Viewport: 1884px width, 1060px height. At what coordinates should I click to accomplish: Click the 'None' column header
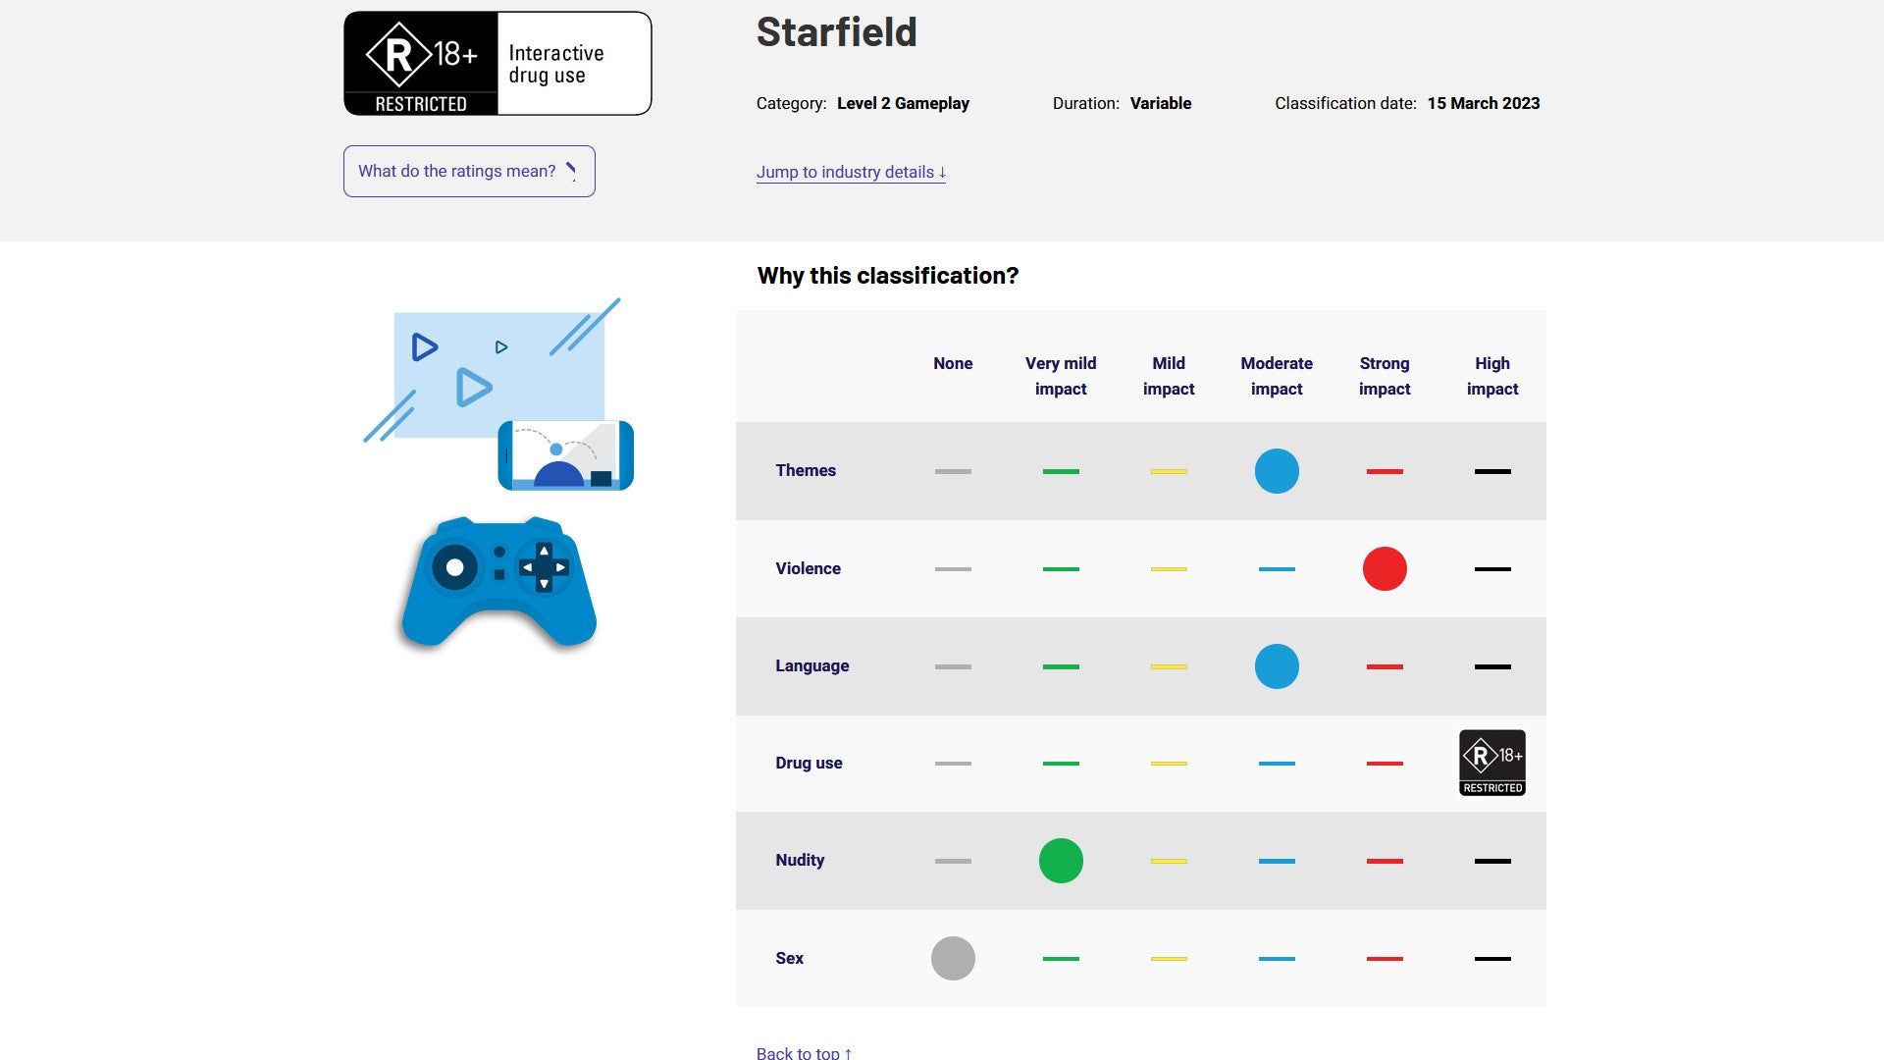pyautogui.click(x=953, y=363)
